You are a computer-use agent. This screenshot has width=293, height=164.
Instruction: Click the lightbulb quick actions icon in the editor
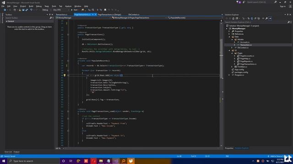coord(65,75)
